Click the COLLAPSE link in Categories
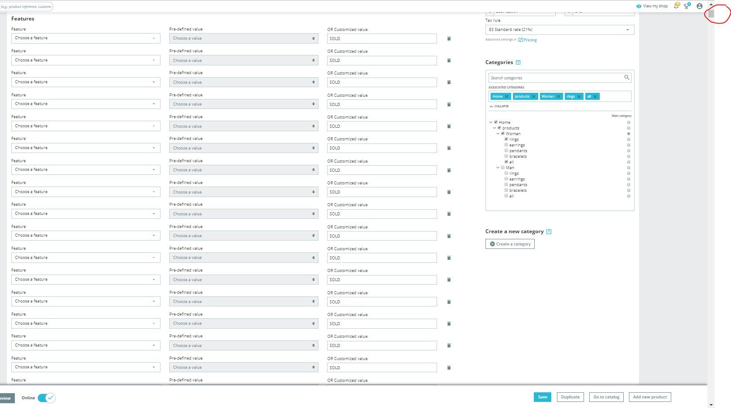The image size is (731, 408). 499,106
